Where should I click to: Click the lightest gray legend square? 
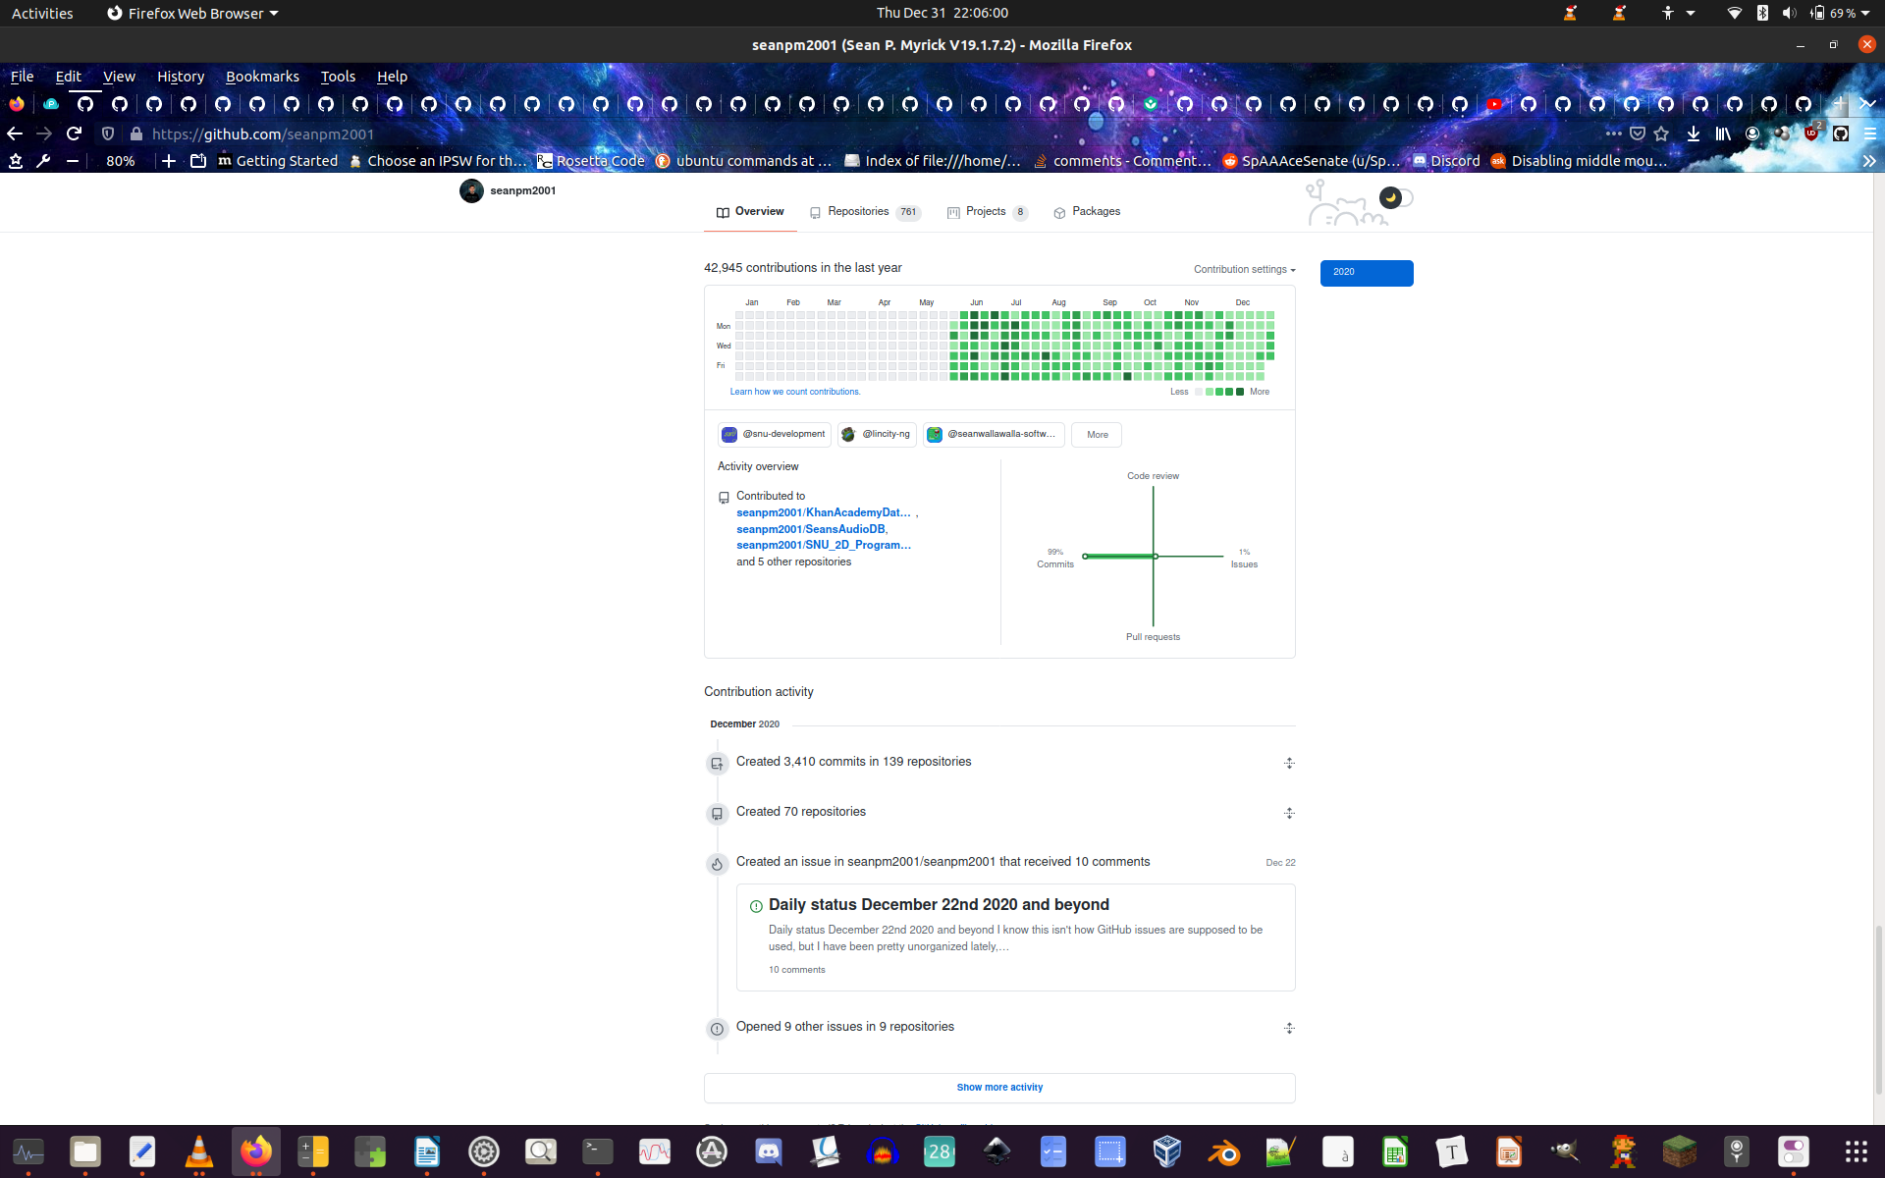coord(1199,392)
